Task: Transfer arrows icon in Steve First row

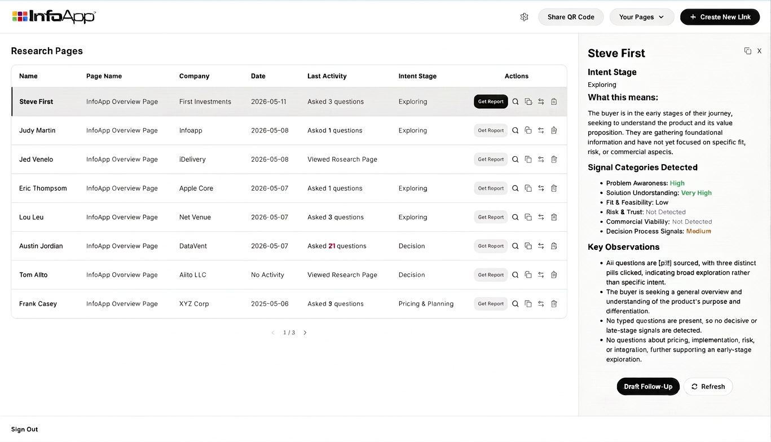Action: [x=541, y=101]
